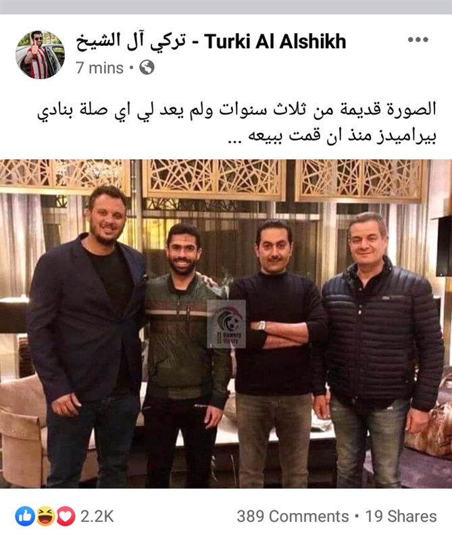
Task: Click the Arabic page name تركي آل الشيخ
Action: [130, 42]
